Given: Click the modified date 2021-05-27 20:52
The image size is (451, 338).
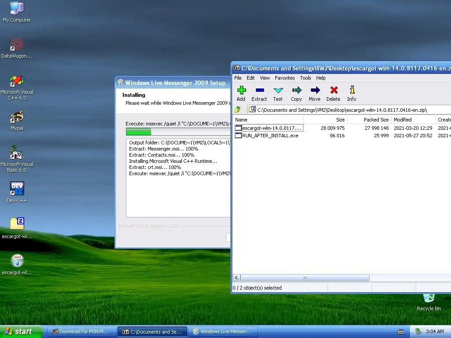Looking at the screenshot, I should click(413, 136).
